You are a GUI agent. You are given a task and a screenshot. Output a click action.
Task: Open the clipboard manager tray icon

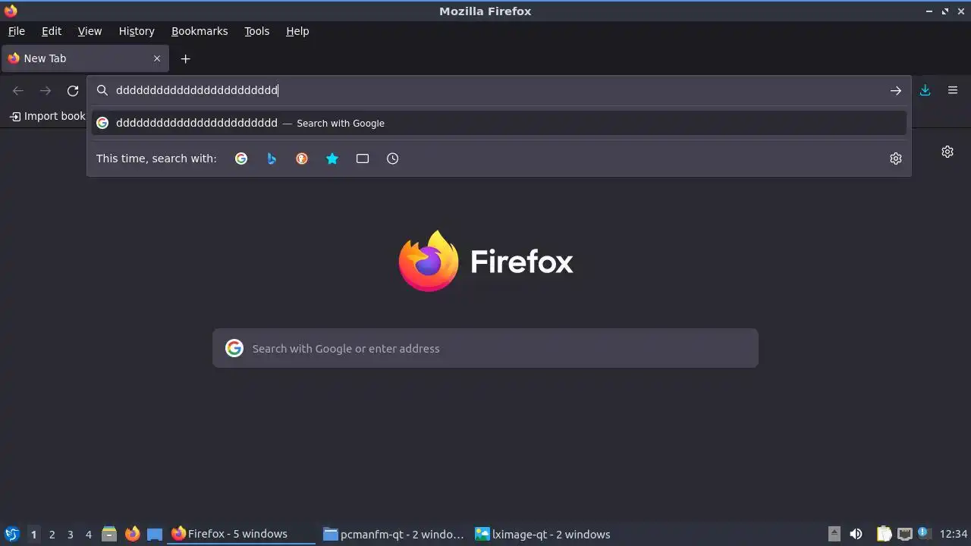pos(884,534)
